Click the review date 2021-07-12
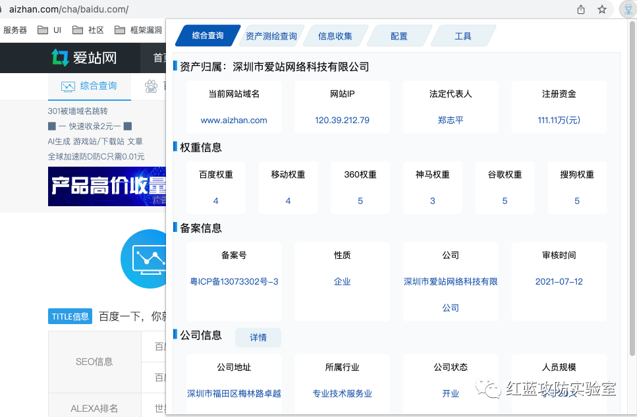The height and width of the screenshot is (417, 637). 559,282
